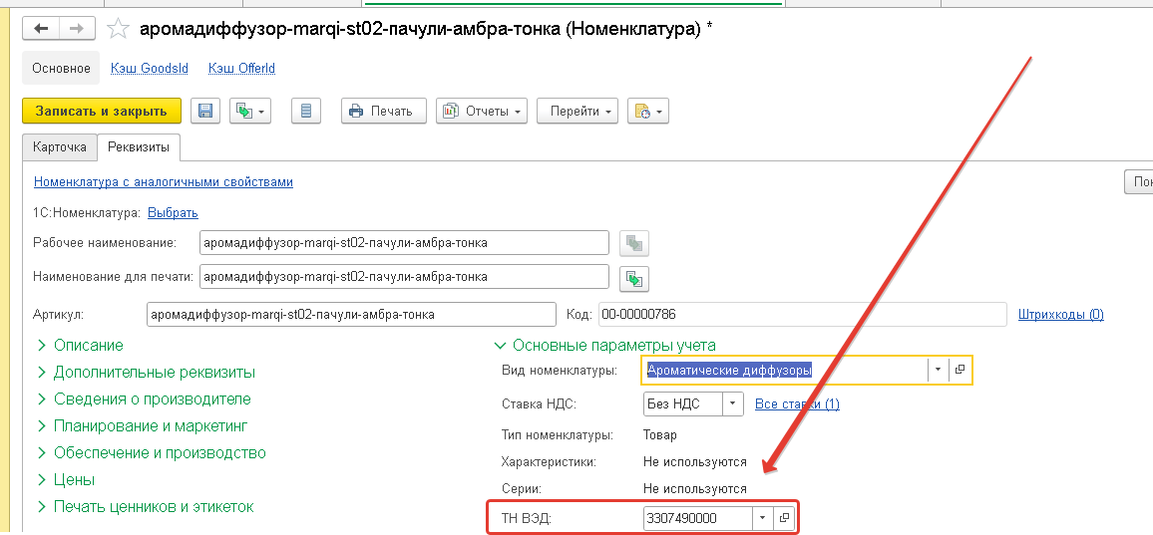Open the ТН ВЭД dropdown list
Image resolution: width=1153 pixels, height=535 pixels.
pyautogui.click(x=763, y=518)
